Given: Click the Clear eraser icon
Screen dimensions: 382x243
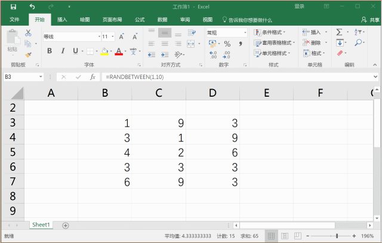Looking at the screenshot, I should point(340,53).
